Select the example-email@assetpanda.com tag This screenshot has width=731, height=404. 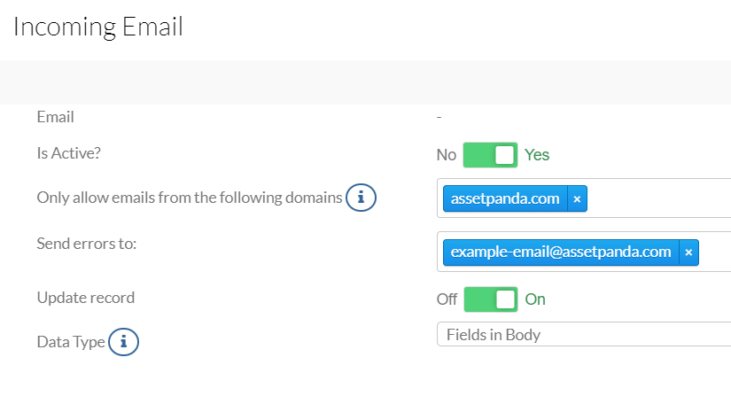(561, 252)
